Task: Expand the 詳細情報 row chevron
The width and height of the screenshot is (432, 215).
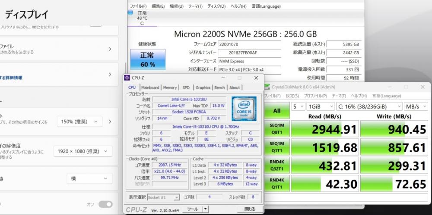Action: (x=110, y=75)
